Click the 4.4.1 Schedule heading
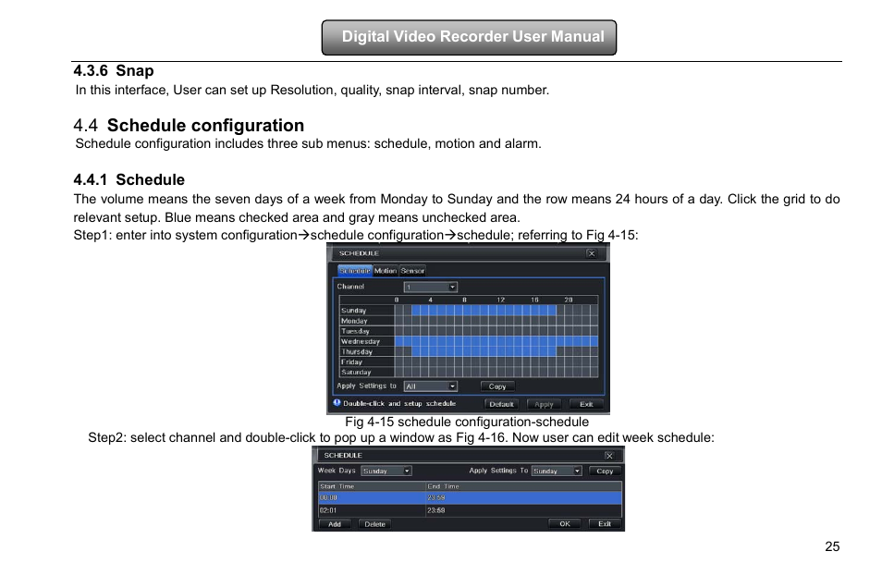Image resolution: width=882 pixels, height=588 pixels. (129, 179)
